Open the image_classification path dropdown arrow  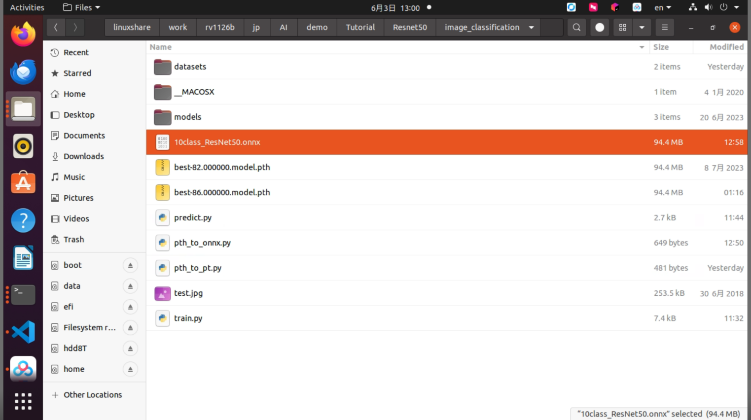tap(532, 28)
